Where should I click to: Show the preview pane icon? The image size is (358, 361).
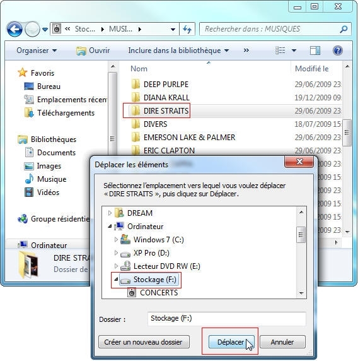point(315,50)
